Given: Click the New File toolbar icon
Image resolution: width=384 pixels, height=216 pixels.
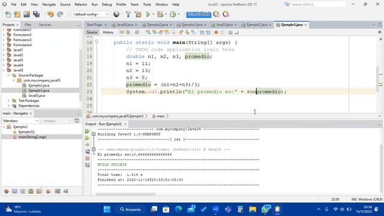Looking at the screenshot, I should (8, 14).
